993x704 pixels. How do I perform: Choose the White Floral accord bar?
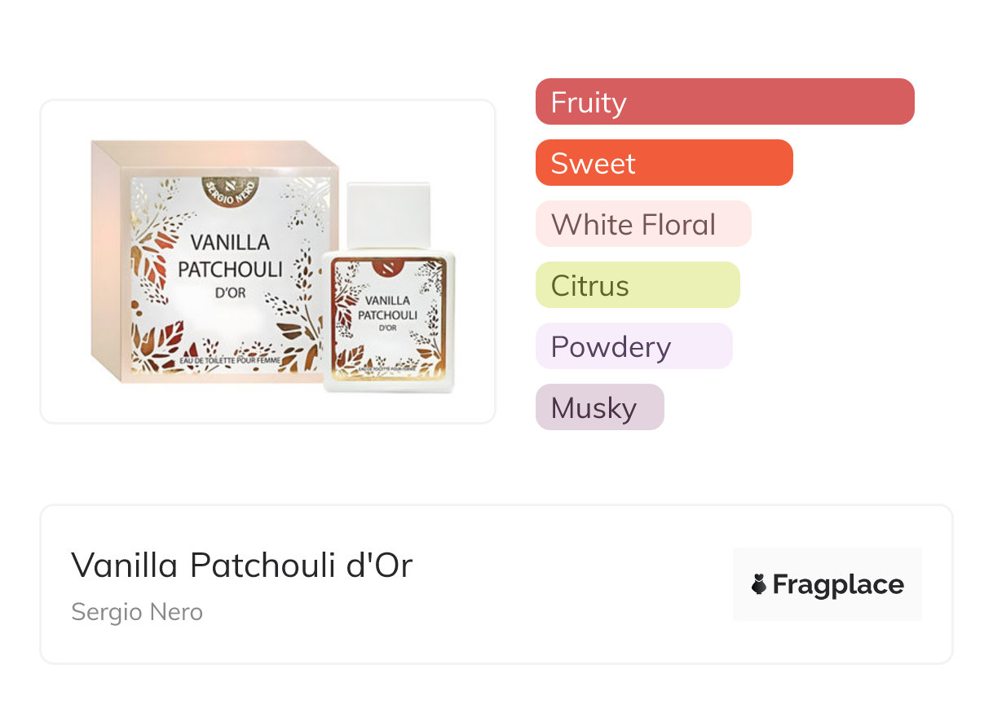pos(642,224)
